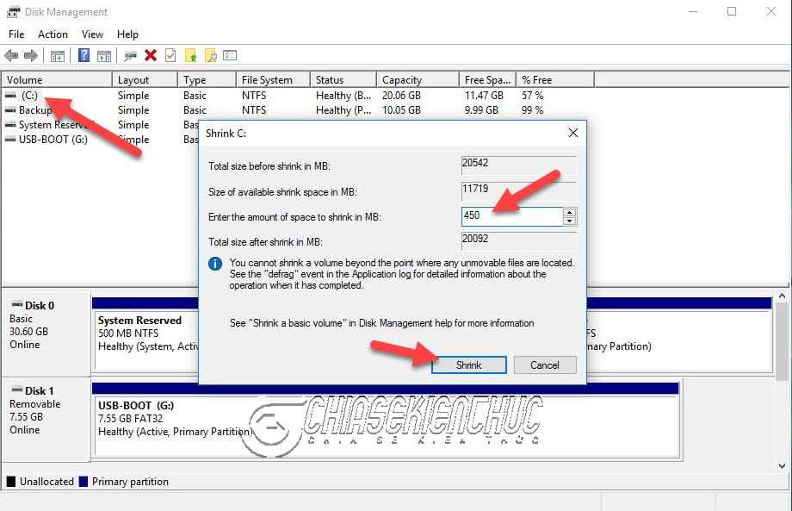Click the Disk 0 Basic label panel

click(46, 333)
